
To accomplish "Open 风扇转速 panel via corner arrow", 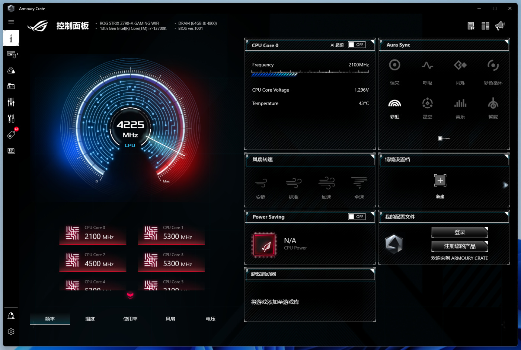I will point(372,156).
